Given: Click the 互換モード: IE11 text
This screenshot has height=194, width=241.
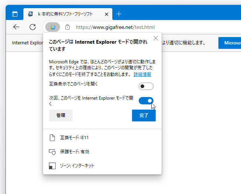Looking at the screenshot, I should coord(75,138).
